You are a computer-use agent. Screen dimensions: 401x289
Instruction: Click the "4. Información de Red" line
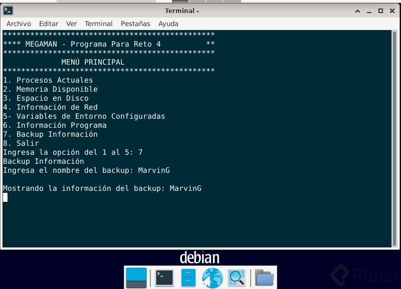50,107
